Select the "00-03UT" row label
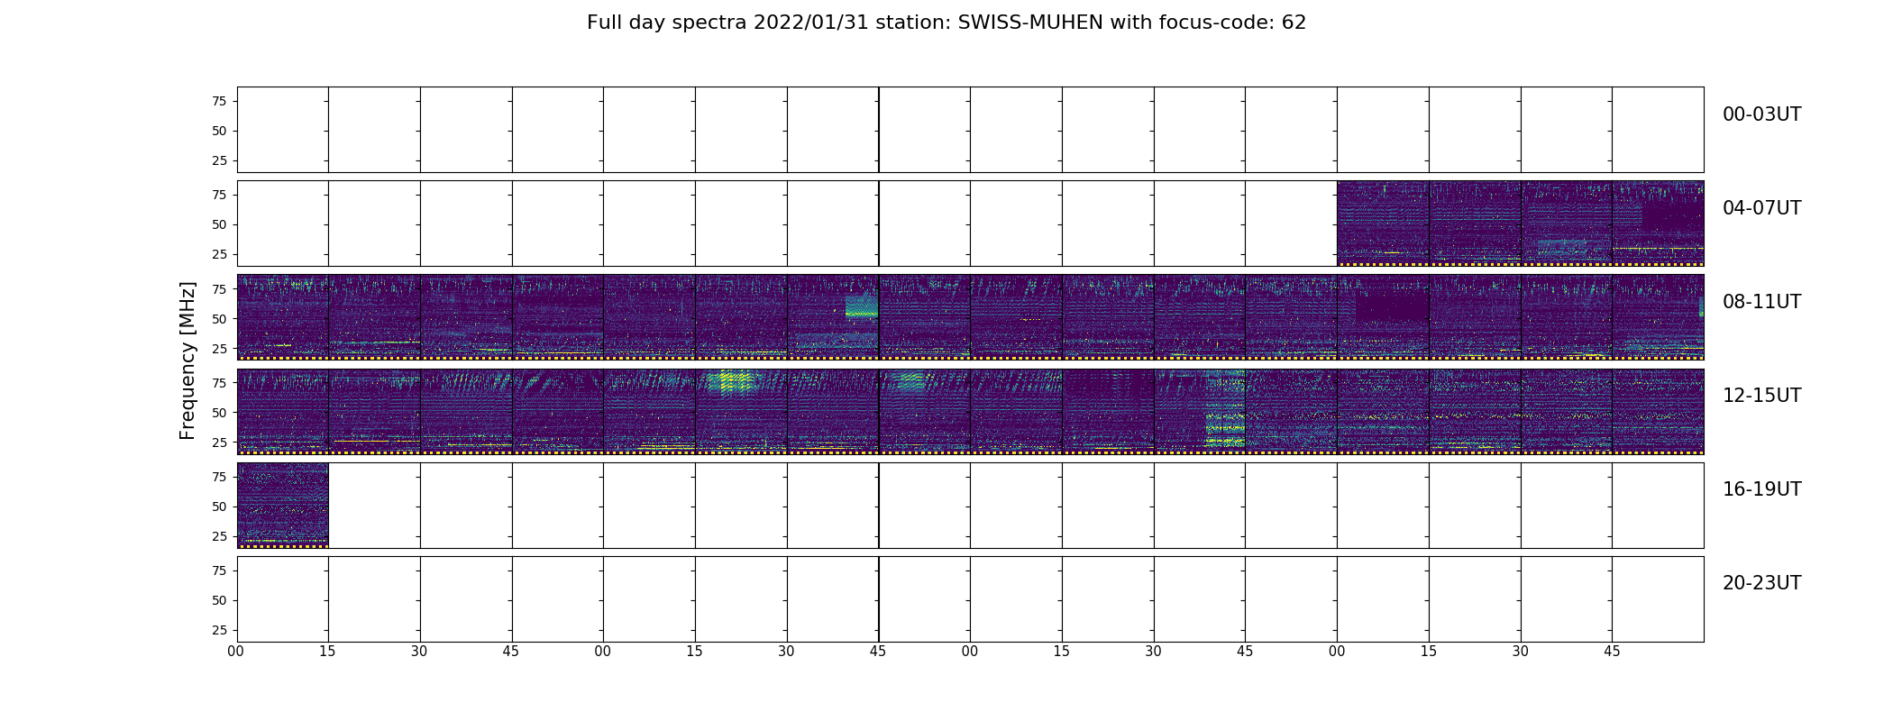1893x721 pixels. pos(1761,114)
